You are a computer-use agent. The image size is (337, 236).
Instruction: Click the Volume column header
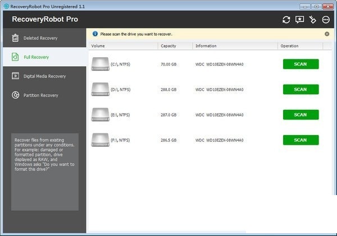click(98, 46)
